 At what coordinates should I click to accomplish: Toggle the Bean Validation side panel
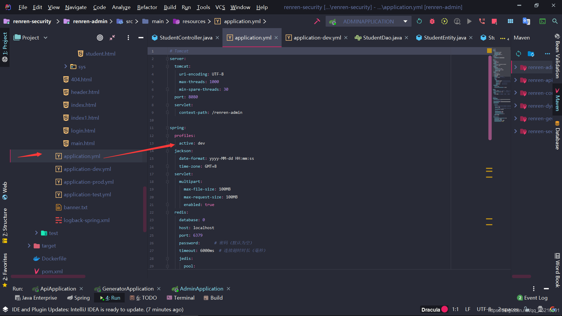[x=557, y=56]
